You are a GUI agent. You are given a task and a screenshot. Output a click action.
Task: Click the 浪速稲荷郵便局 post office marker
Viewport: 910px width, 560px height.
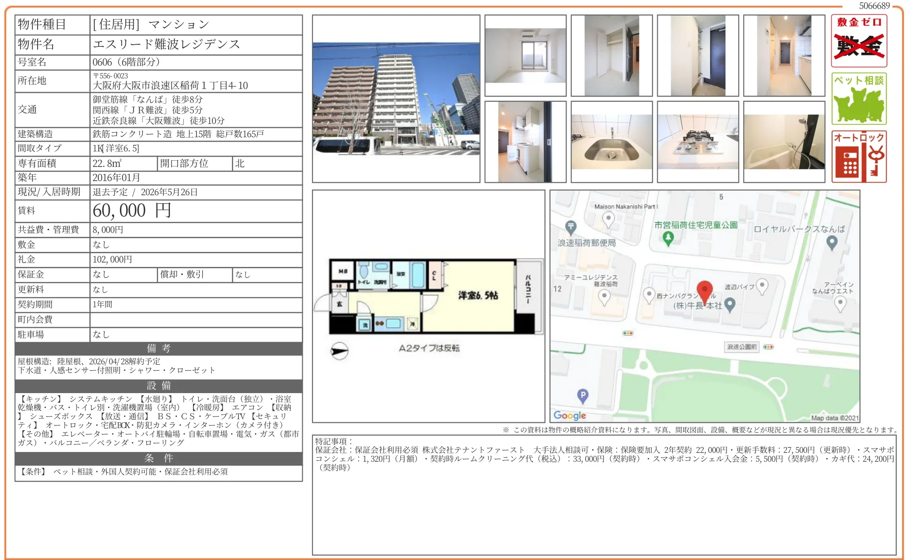click(x=571, y=227)
